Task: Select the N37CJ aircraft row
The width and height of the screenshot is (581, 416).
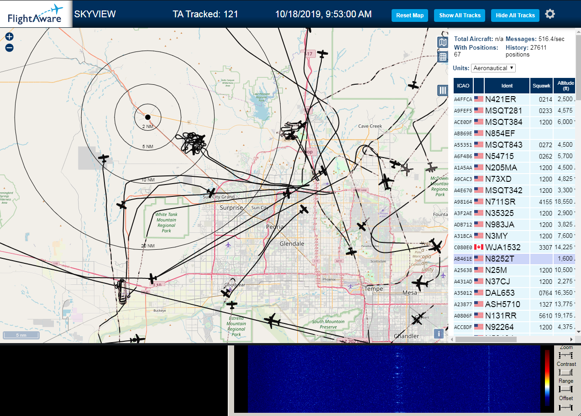Action: coord(514,282)
